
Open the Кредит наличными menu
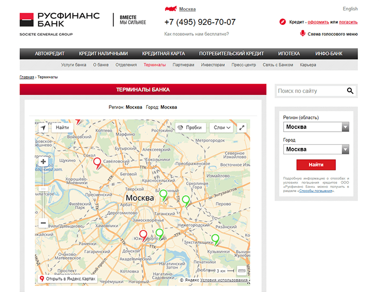point(103,54)
